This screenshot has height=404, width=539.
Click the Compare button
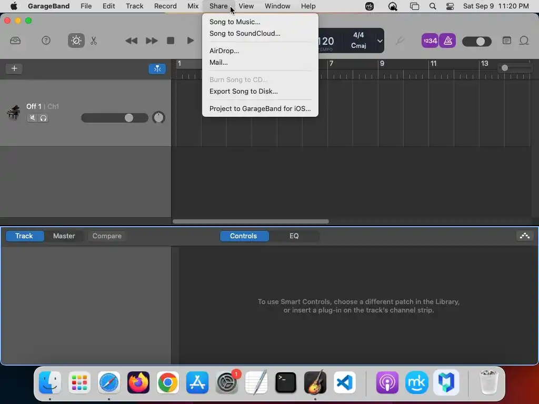pos(107,236)
